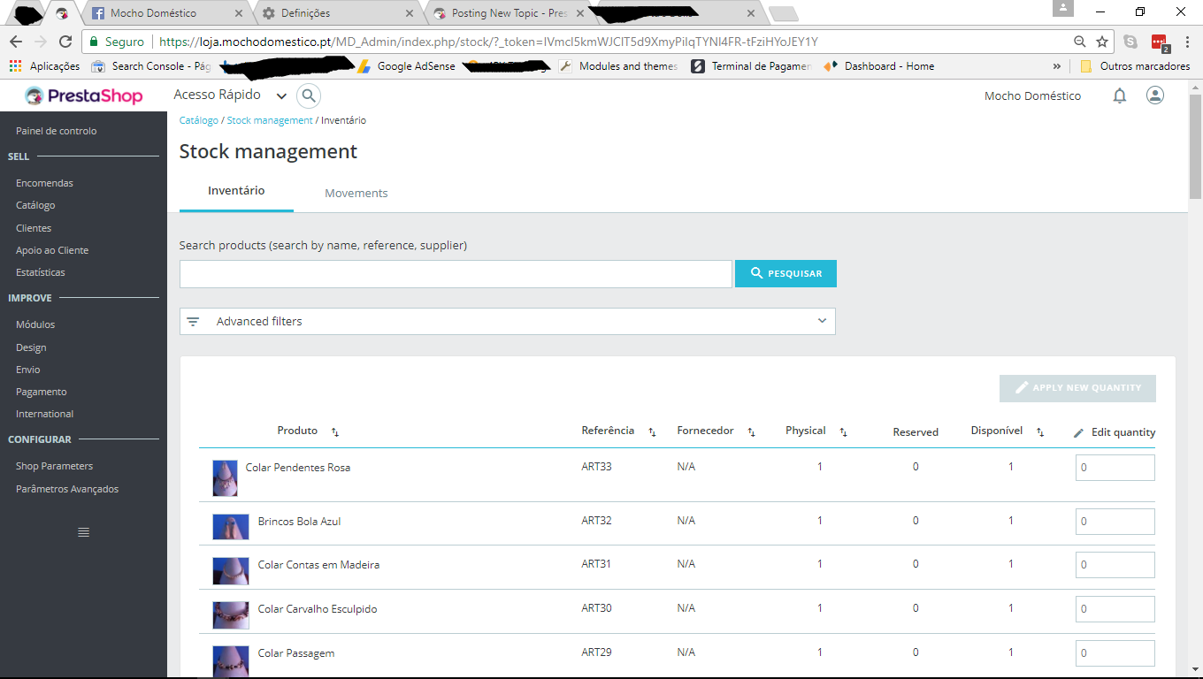
Task: Open Parâmetros Avançados in the sidebar
Action: pos(67,489)
